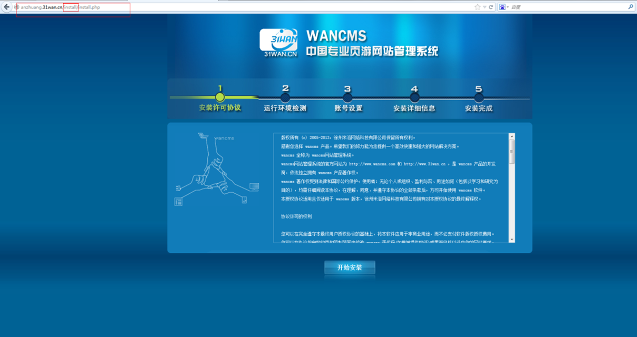637x337 pixels.
Task: Click the search magnifying glass icon
Action: coord(631,7)
